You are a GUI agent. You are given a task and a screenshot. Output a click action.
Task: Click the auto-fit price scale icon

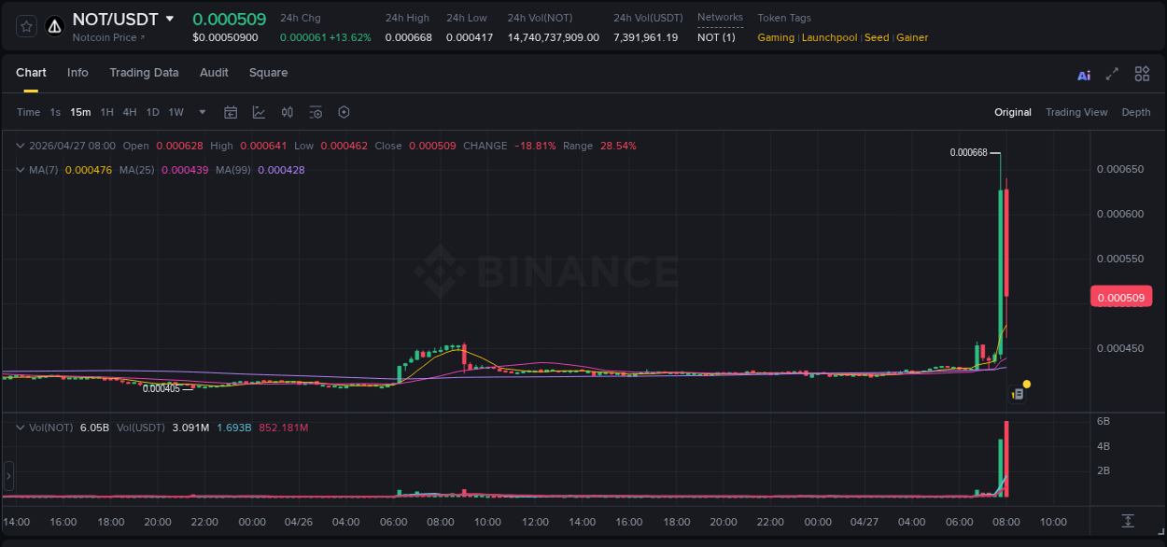(x=1128, y=521)
